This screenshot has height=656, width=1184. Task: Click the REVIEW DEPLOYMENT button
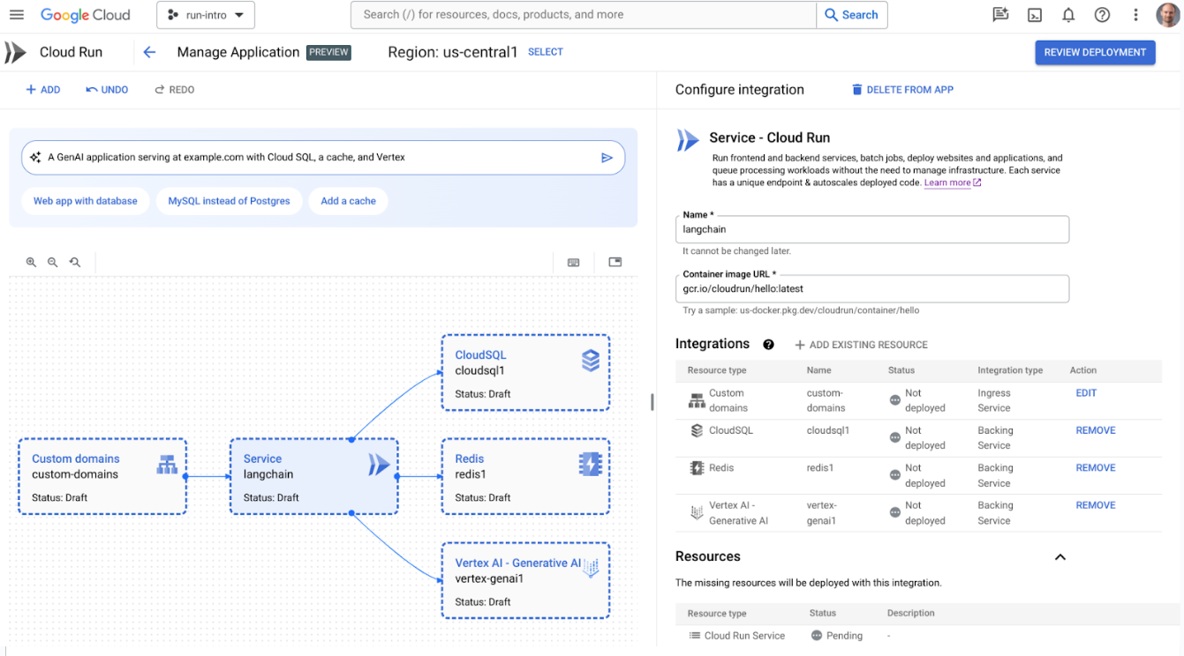pos(1095,52)
